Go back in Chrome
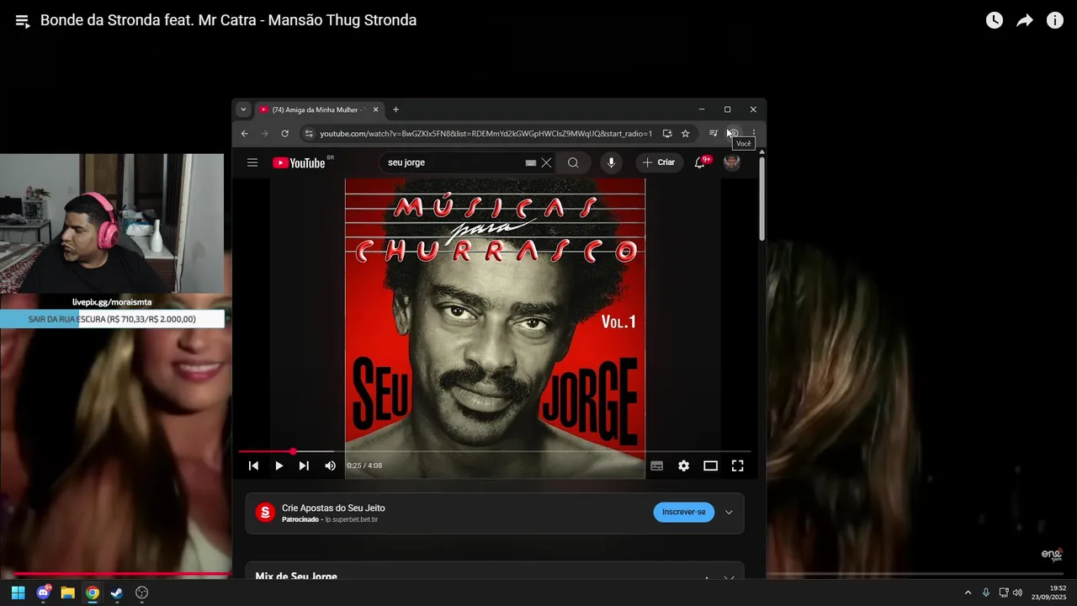1077x606 pixels. coord(245,133)
